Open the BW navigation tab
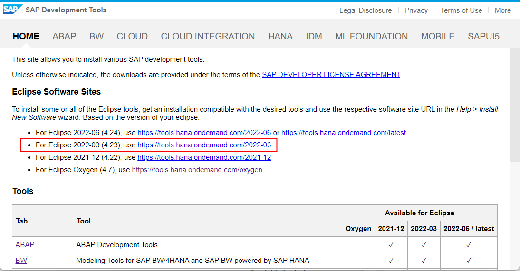 [x=96, y=36]
